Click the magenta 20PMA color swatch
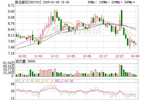This screenshot has width=142, height=100. click(122, 2)
